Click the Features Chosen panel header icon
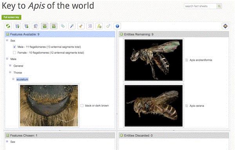Screen dimensions: 235x150 [x=7, y=135]
